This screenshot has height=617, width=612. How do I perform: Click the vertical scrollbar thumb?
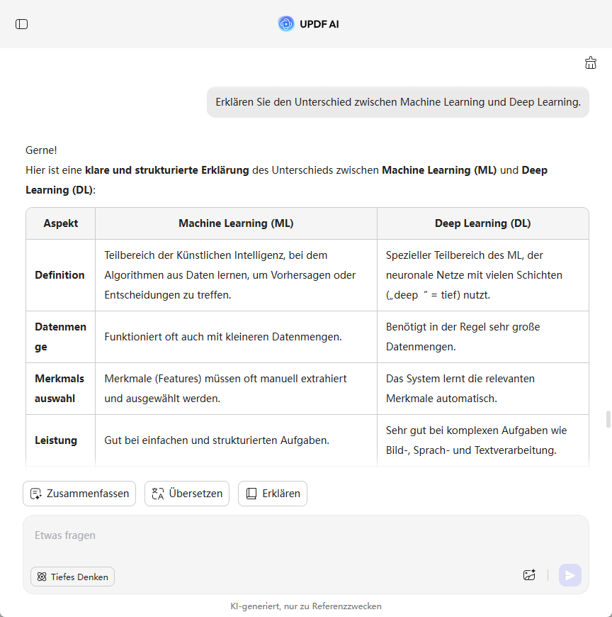(x=608, y=419)
